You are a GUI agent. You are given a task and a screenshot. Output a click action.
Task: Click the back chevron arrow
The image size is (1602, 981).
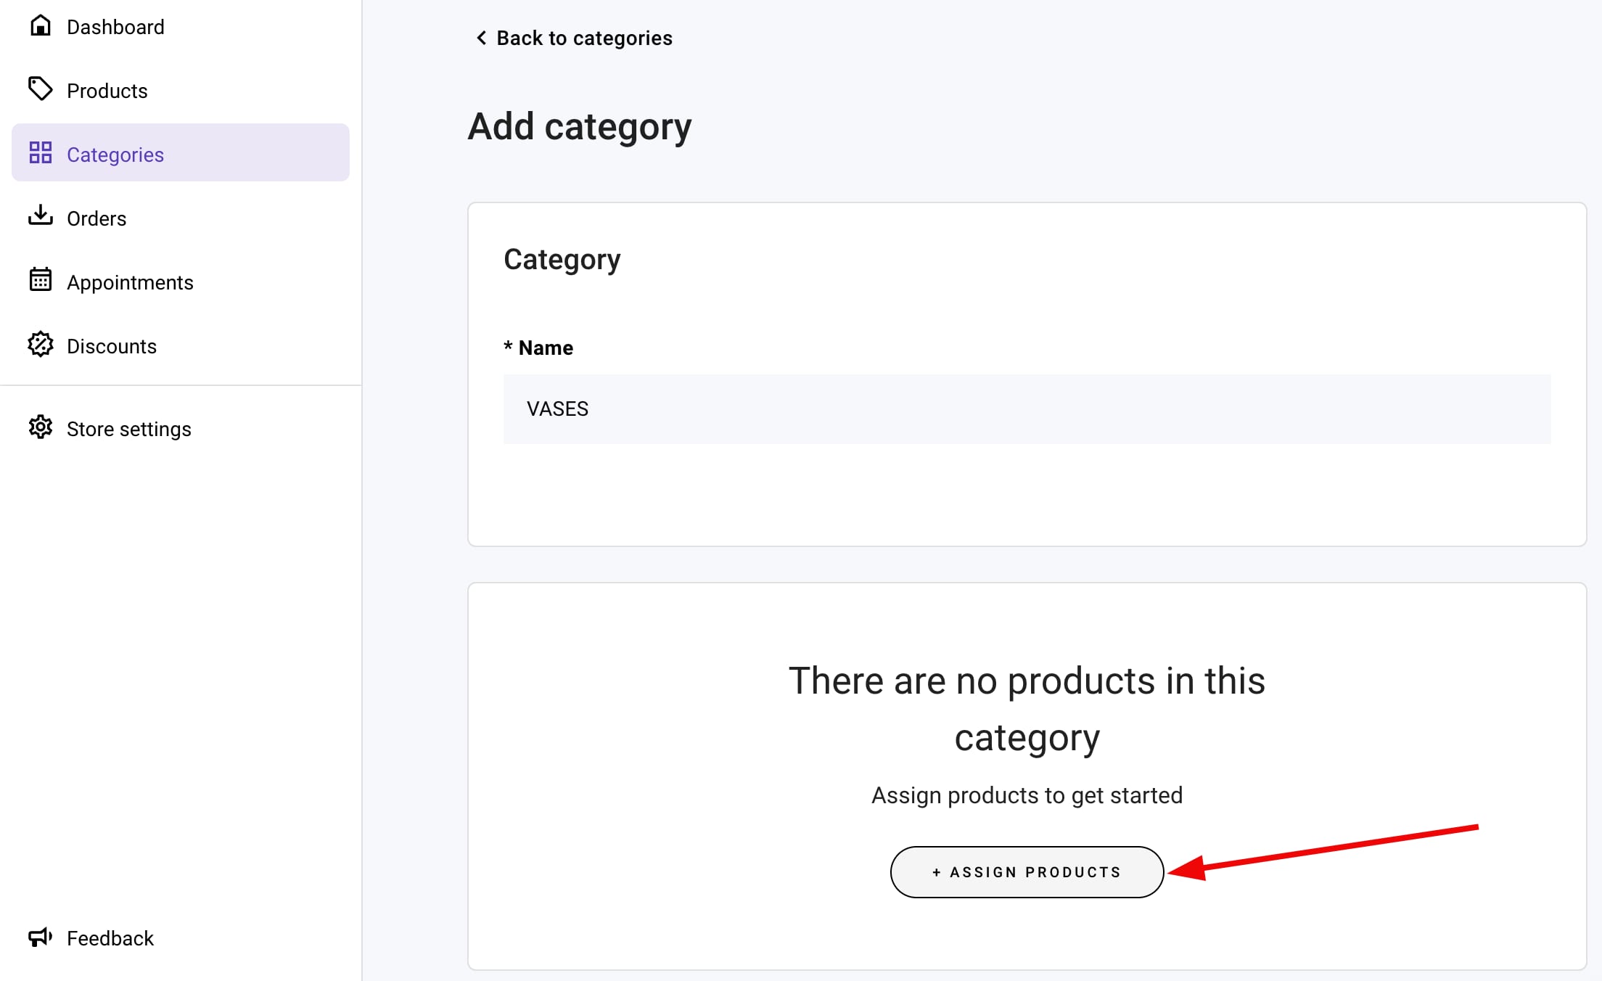pyautogui.click(x=481, y=38)
